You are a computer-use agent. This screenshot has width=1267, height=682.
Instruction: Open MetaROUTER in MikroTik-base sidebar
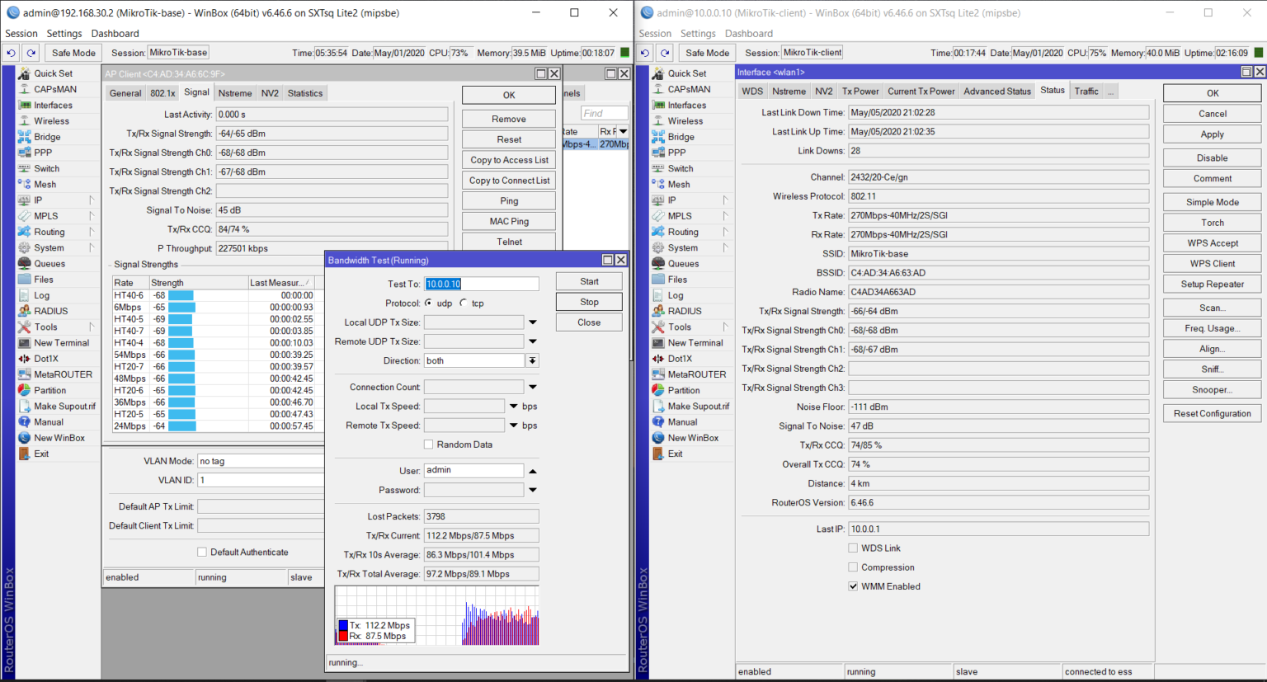pyautogui.click(x=63, y=374)
